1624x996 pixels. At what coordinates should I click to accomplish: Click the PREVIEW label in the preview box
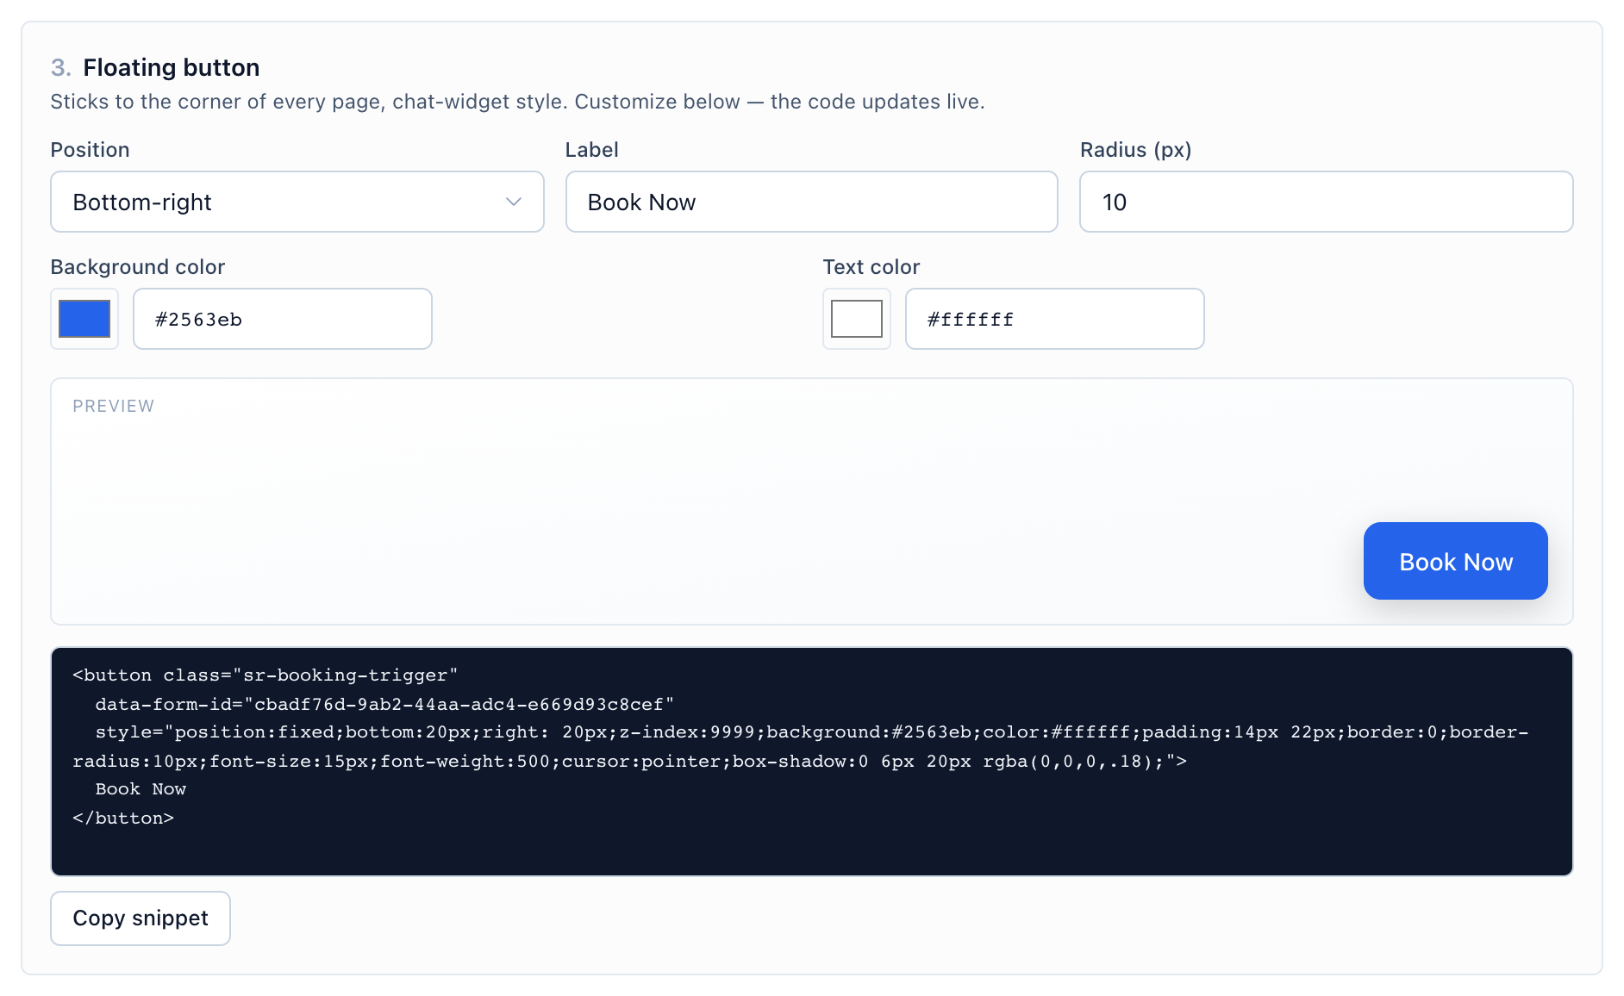click(x=113, y=406)
